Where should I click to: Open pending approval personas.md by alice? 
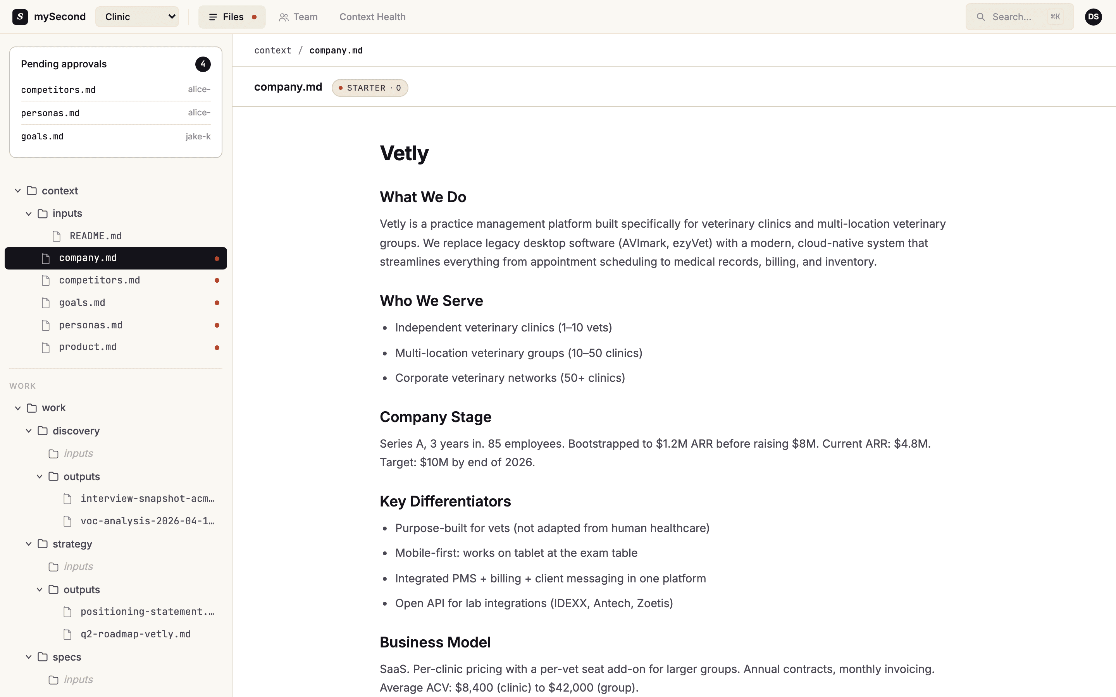116,113
